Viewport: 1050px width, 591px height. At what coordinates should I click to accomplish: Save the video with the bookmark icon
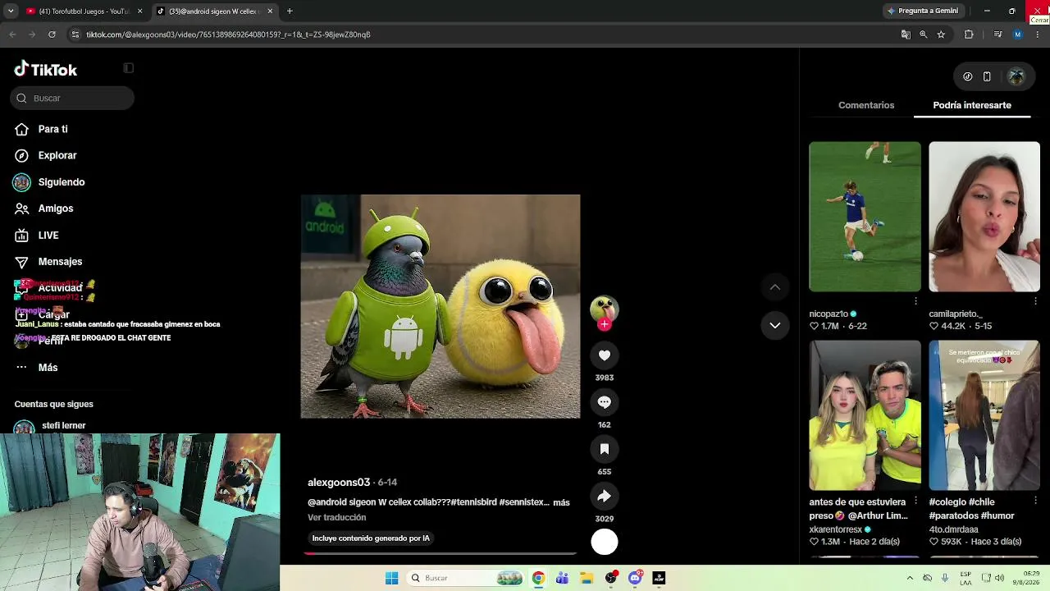[605, 449]
